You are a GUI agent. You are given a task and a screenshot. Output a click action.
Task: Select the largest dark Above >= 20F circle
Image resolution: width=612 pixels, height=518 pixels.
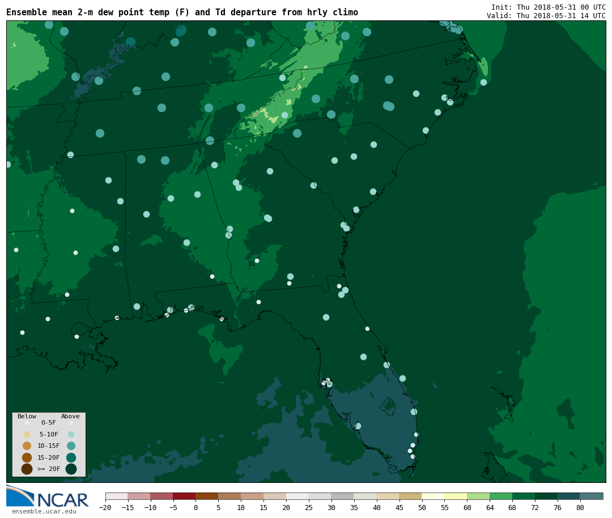coord(71,469)
